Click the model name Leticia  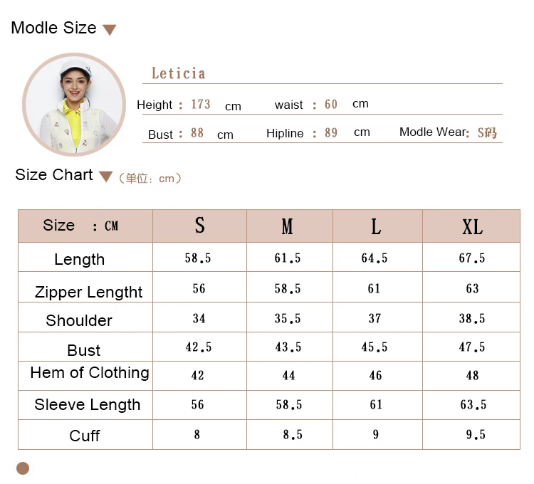[179, 73]
